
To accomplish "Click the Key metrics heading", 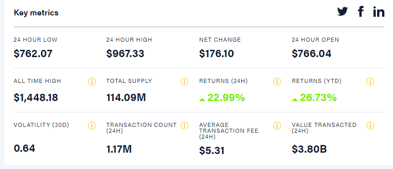I will (36, 13).
